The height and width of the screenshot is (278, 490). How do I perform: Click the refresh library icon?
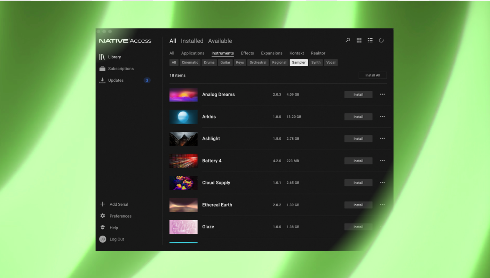click(381, 40)
